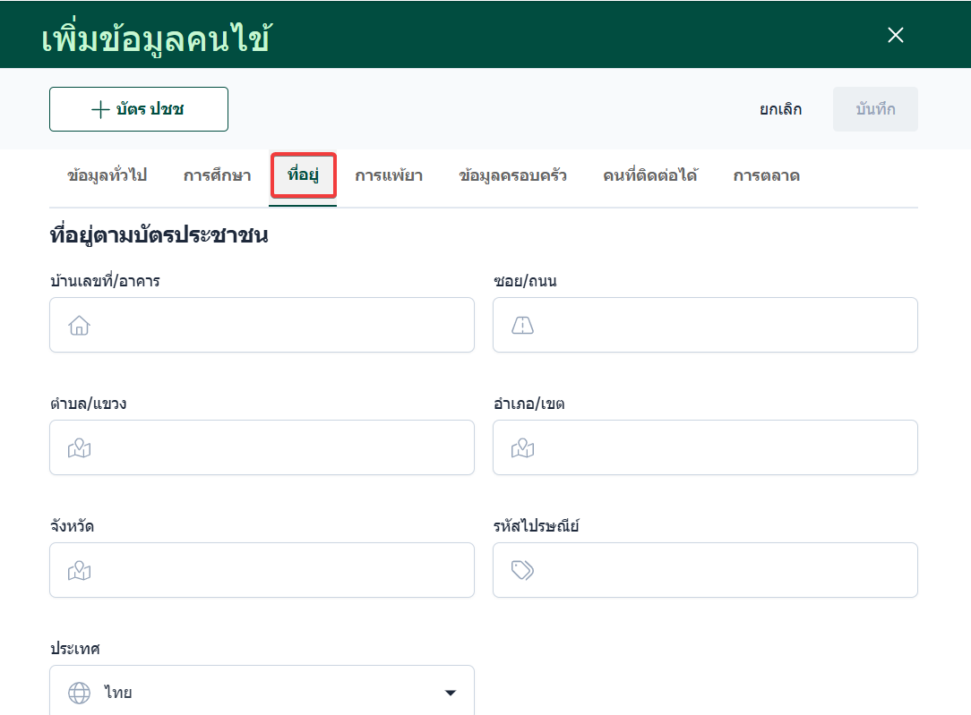Screen dimensions: 971x715
Task: Click the ยกเลิก cancel button
Action: pyautogui.click(x=780, y=109)
